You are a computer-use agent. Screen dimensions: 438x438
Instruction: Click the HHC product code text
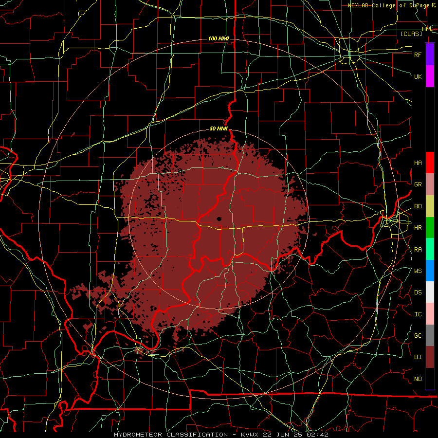click(427, 29)
